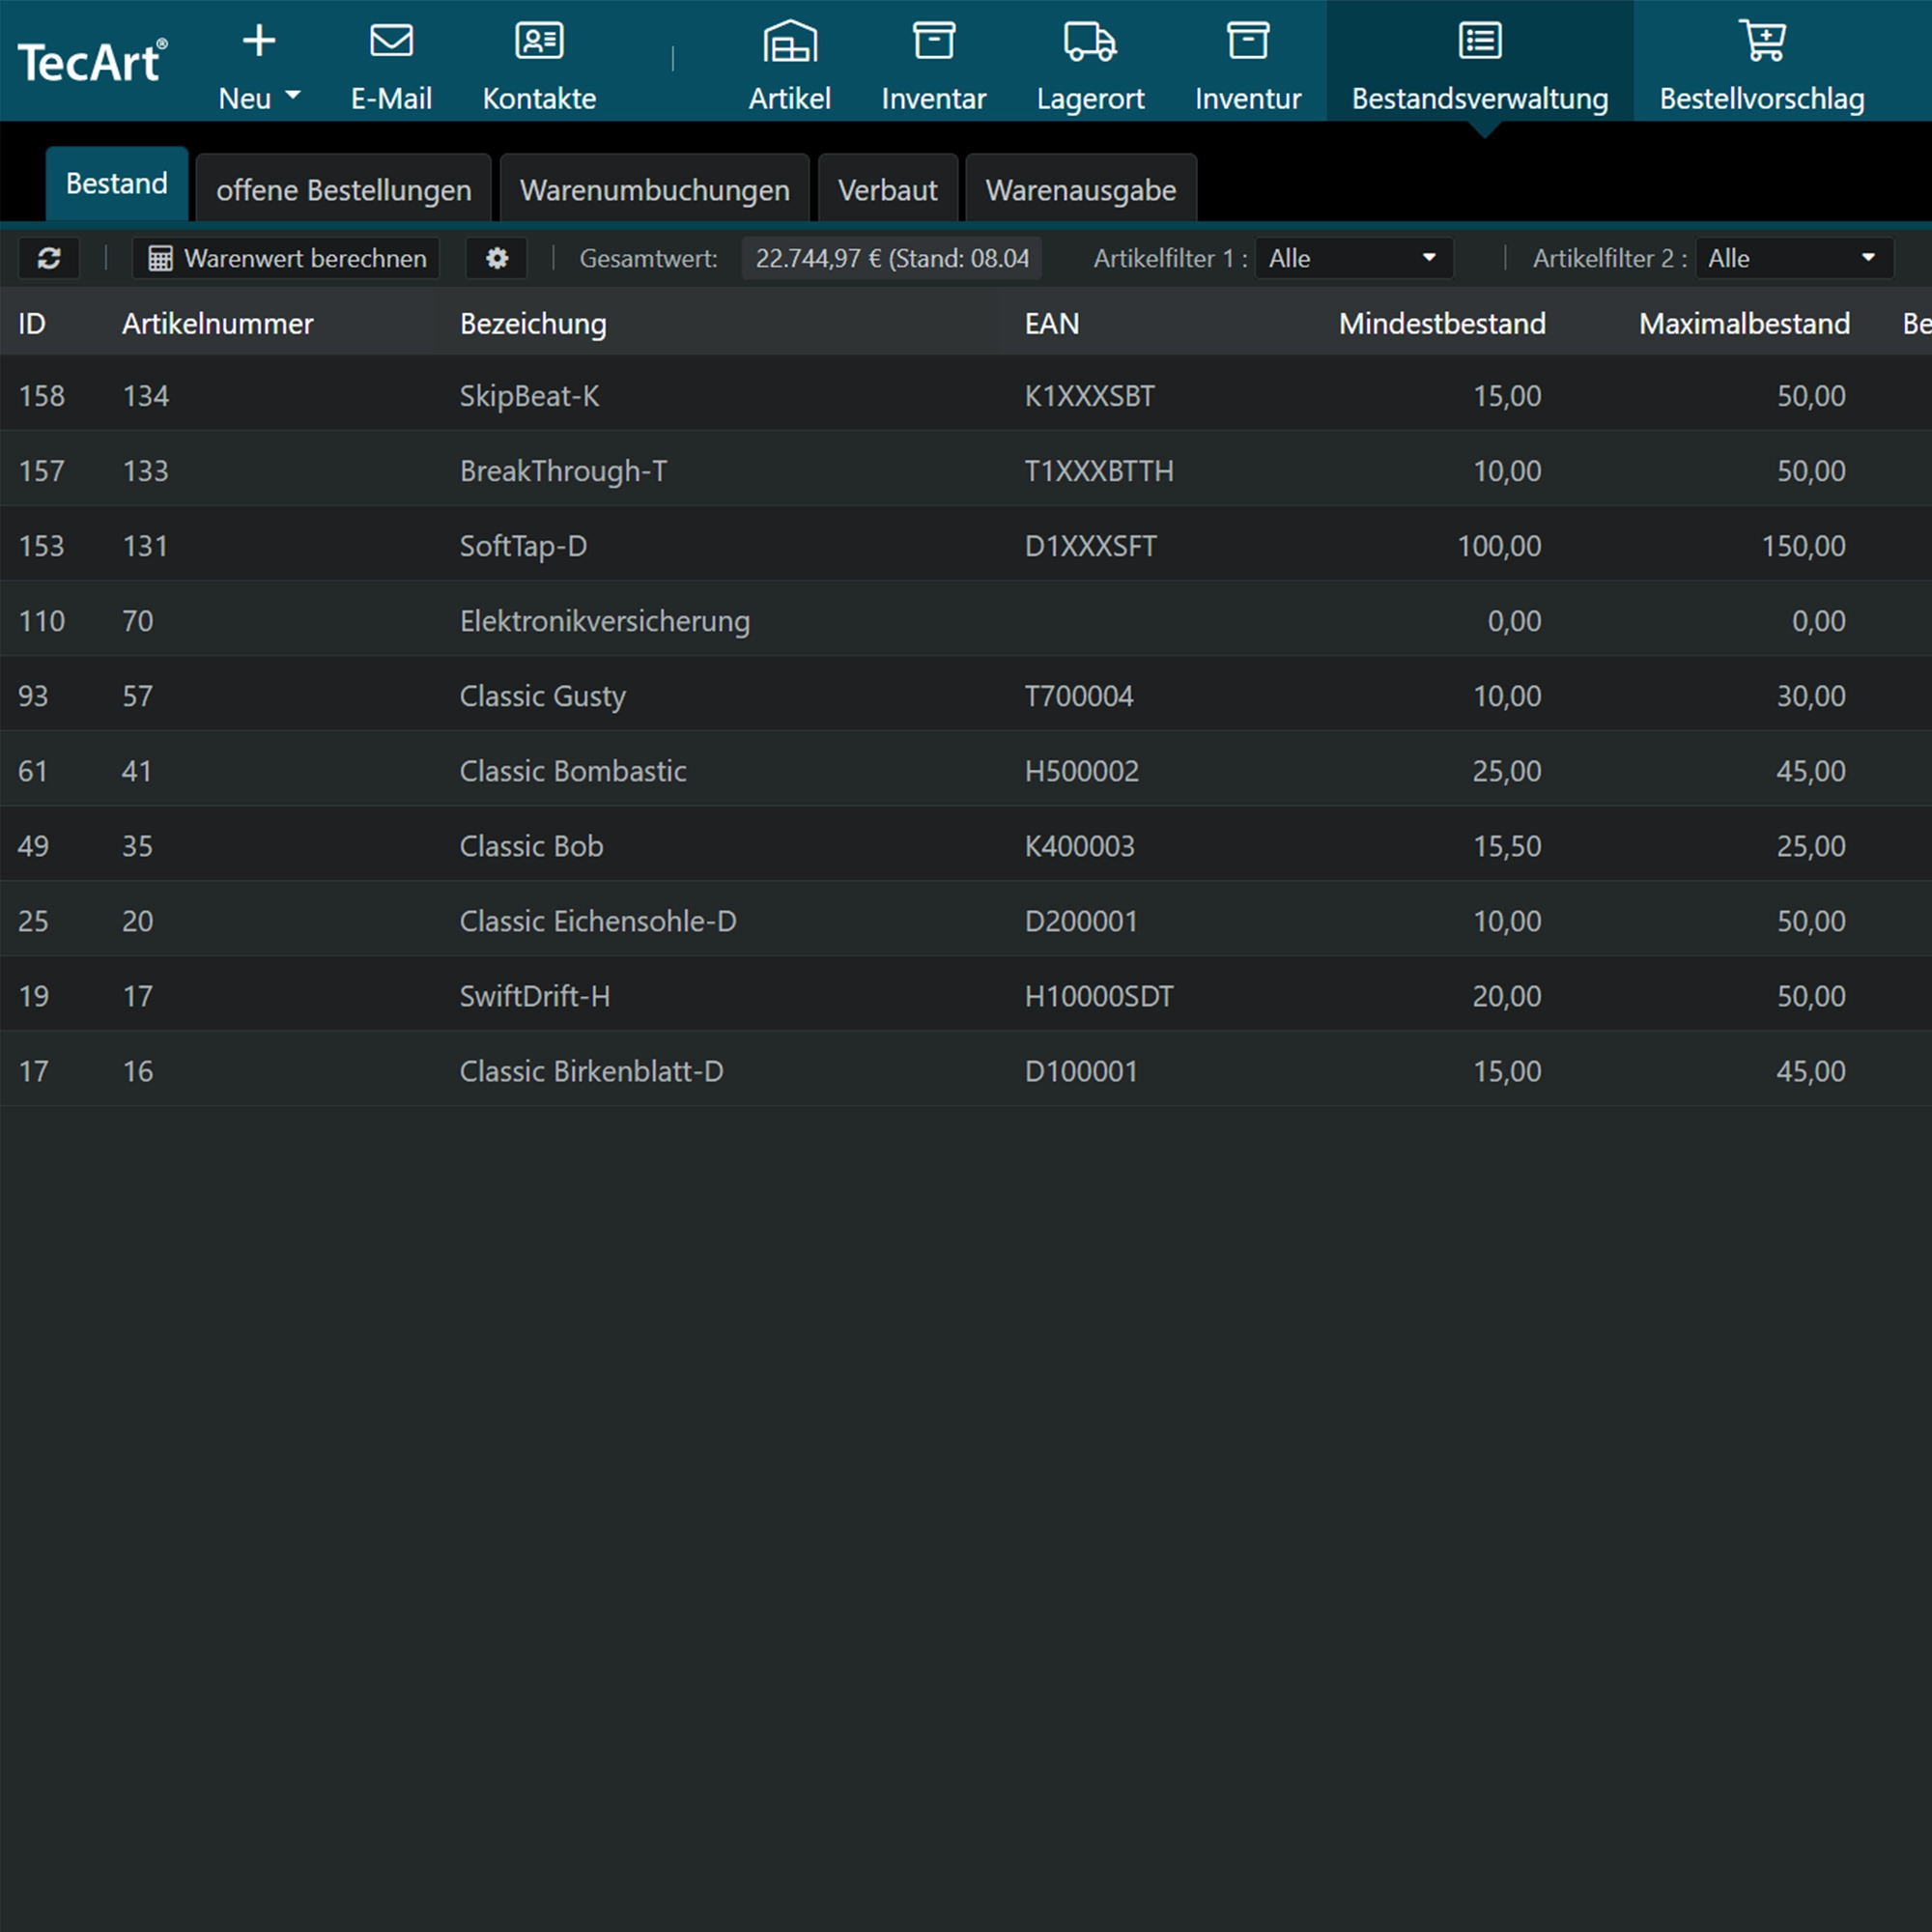
Task: Open the gear settings button
Action: (497, 259)
